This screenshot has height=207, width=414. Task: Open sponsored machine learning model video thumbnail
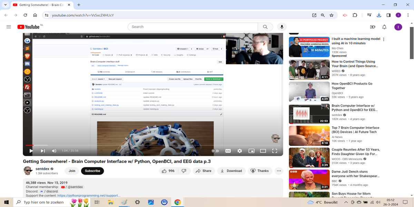(x=309, y=47)
